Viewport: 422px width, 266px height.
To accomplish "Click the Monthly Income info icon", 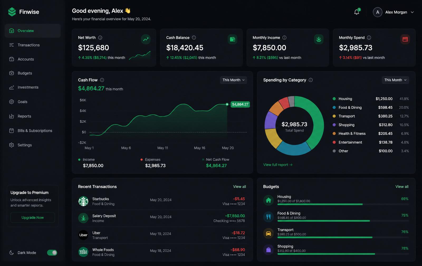I will 284,38.
